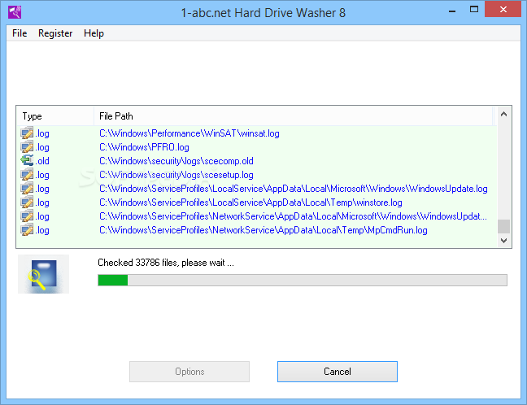Select path C:\Windows\security\logs\scesetup.log
Image resolution: width=527 pixels, height=405 pixels.
176,175
